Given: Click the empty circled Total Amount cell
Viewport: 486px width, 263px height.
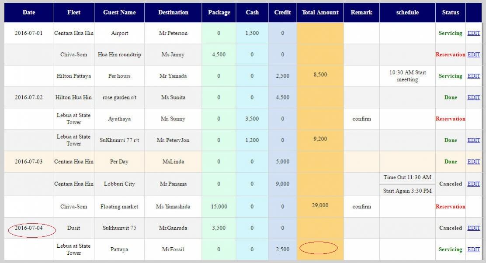Looking at the screenshot, I should (319, 248).
